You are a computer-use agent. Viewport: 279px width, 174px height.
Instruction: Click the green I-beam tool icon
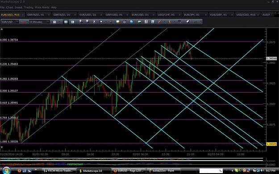(x=111, y=22)
